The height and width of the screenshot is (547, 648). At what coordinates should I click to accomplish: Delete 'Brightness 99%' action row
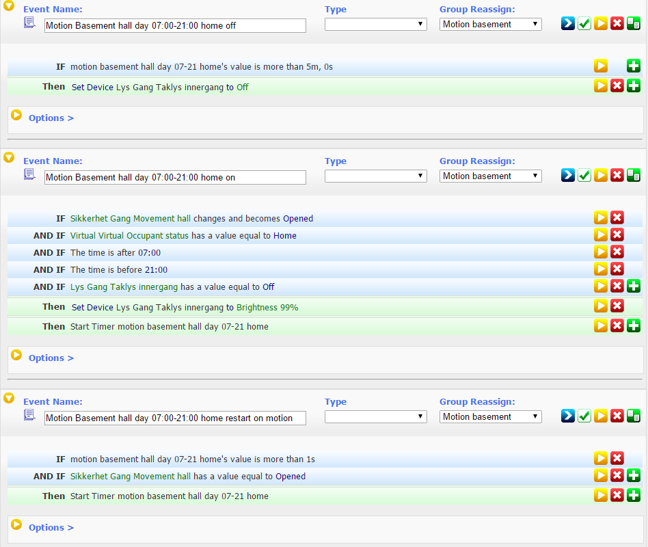[x=617, y=306]
